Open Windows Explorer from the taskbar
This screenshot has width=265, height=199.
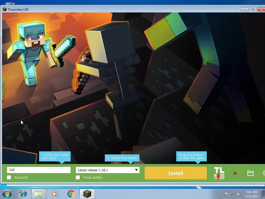click(38, 194)
